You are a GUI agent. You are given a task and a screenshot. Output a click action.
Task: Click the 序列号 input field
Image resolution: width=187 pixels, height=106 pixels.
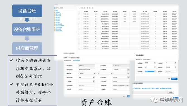click(x=87, y=89)
